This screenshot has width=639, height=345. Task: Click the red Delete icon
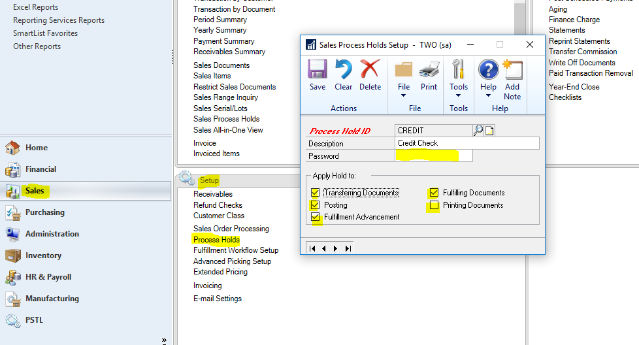coord(370,69)
